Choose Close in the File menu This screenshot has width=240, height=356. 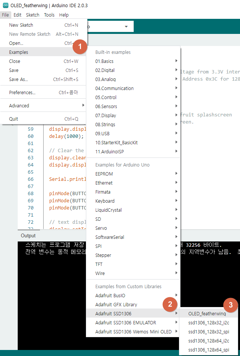tap(44, 61)
